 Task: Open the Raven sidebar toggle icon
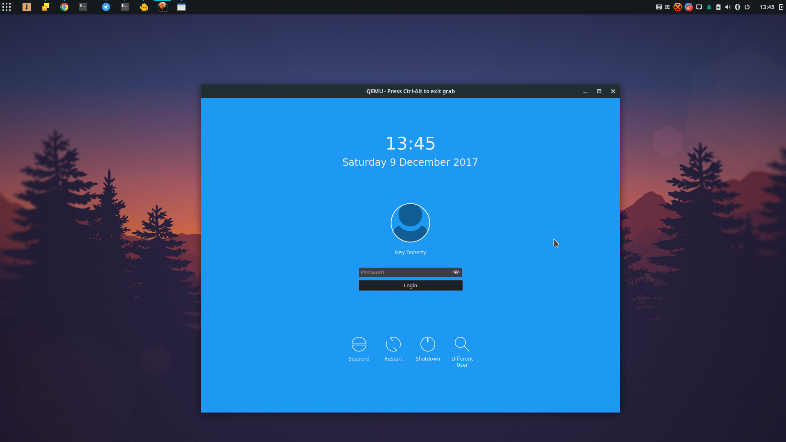click(781, 7)
